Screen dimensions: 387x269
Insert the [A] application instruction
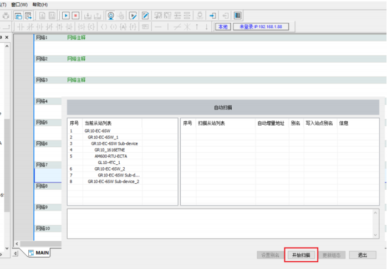(123, 27)
